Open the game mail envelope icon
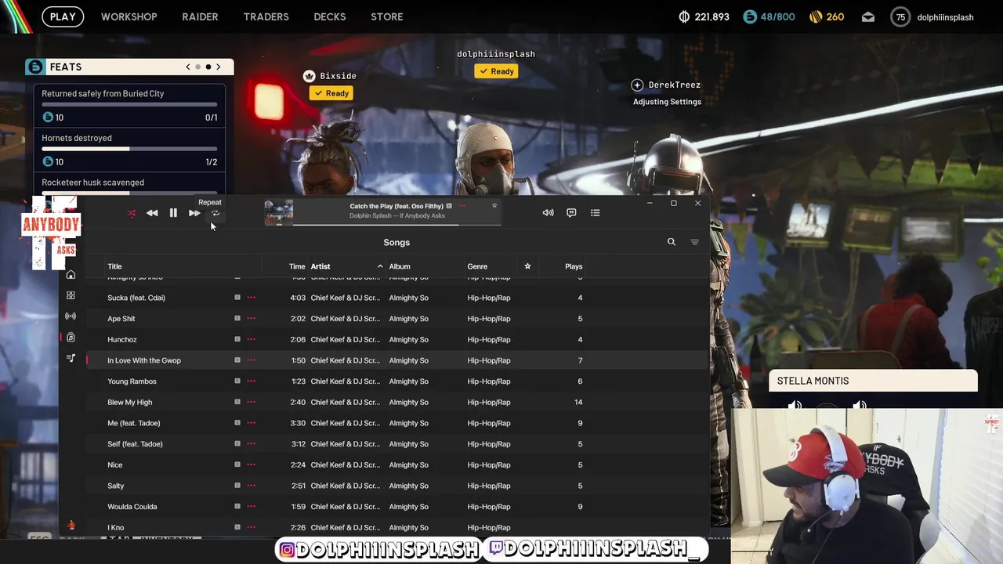Screen dimensions: 1003x564 click(x=868, y=17)
